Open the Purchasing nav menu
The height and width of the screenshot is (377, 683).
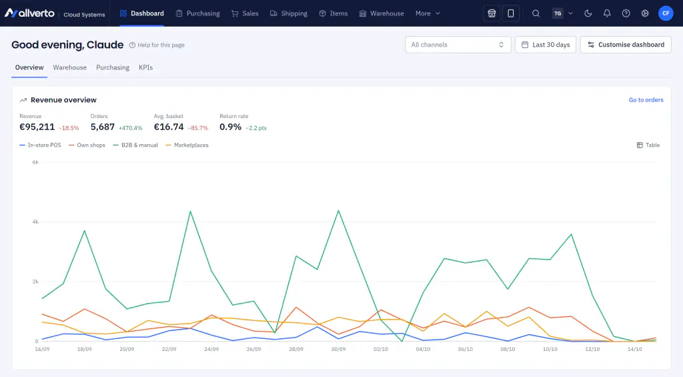click(197, 13)
